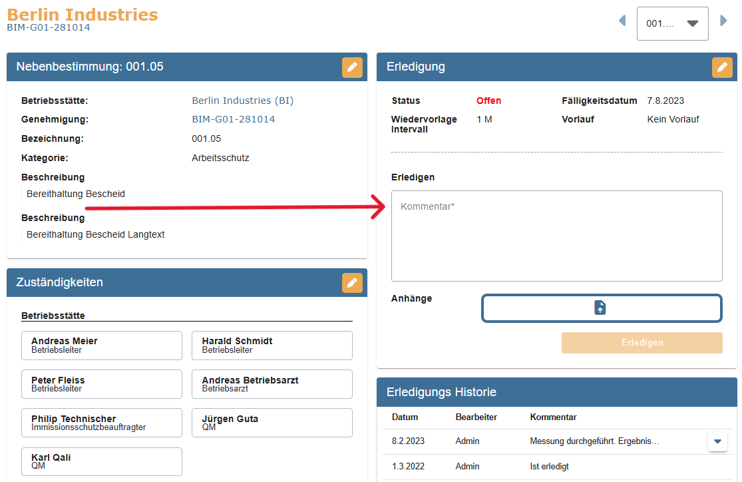Expand the 8.2.2023 history entry
The image size is (742, 482).
point(717,441)
